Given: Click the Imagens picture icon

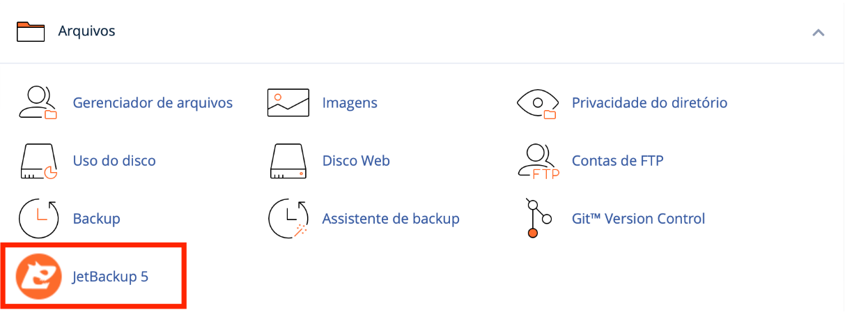Looking at the screenshot, I should tap(288, 103).
